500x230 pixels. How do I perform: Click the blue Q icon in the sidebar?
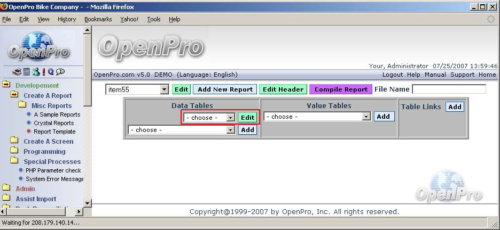point(51,72)
